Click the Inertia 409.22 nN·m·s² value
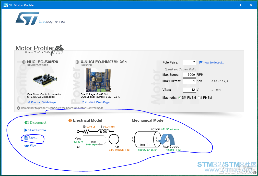 (x=147, y=150)
